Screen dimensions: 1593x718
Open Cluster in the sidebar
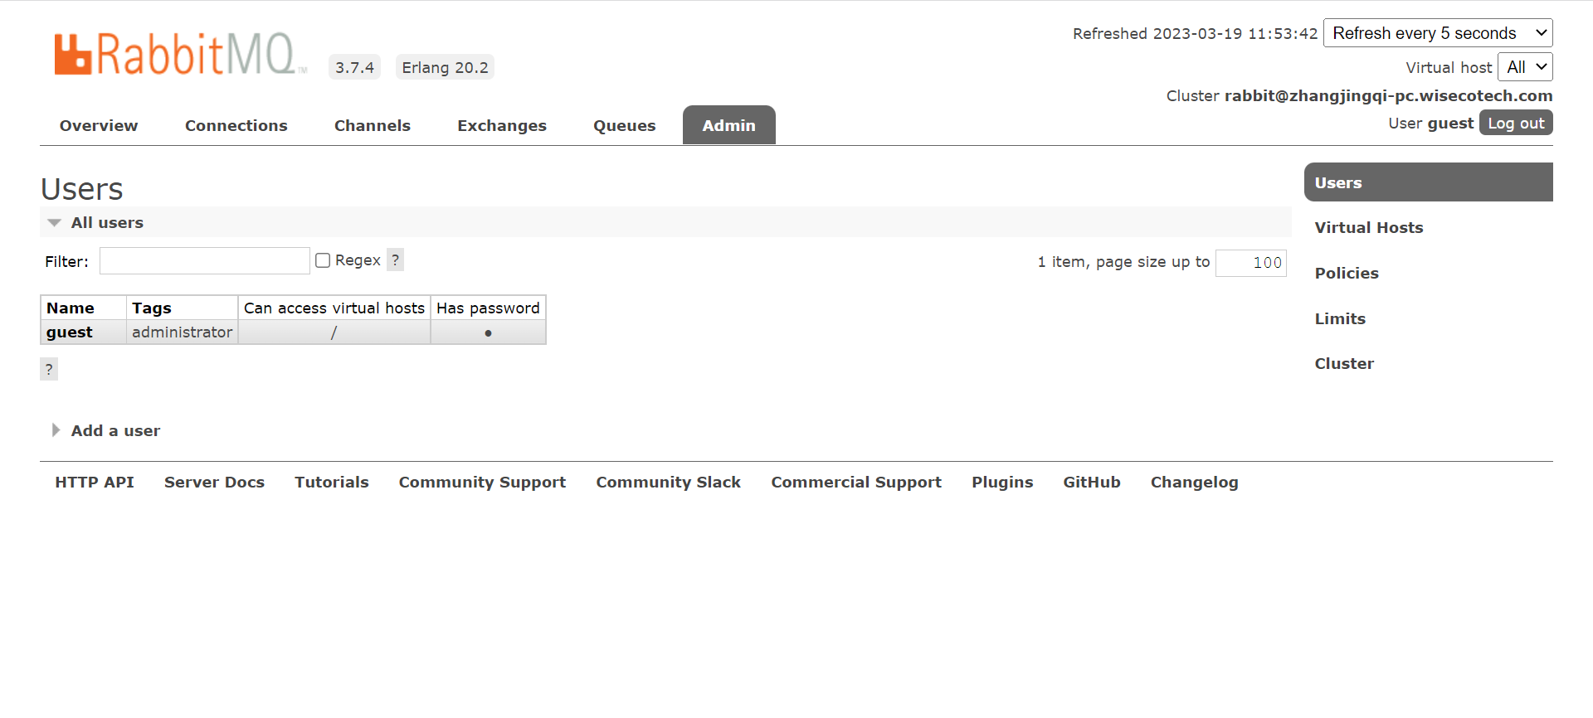(x=1344, y=363)
